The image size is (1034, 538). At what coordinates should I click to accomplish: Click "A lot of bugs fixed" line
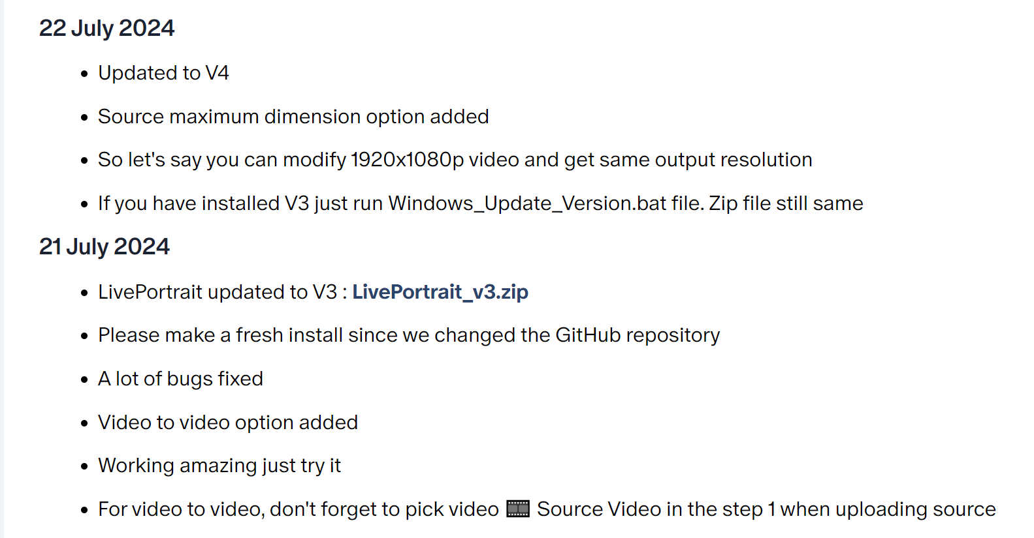[180, 379]
